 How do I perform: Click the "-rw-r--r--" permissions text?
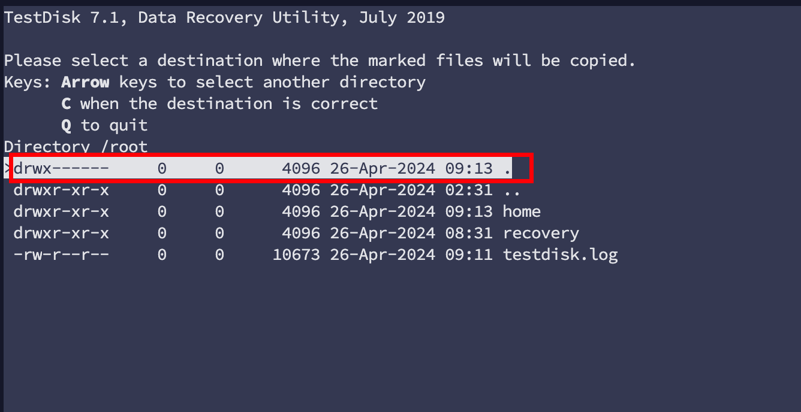[61, 255]
